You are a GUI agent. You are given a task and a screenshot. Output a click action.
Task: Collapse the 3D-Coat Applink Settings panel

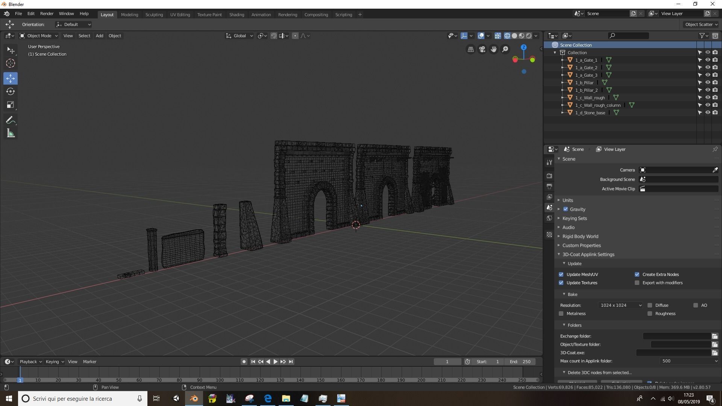(588, 255)
